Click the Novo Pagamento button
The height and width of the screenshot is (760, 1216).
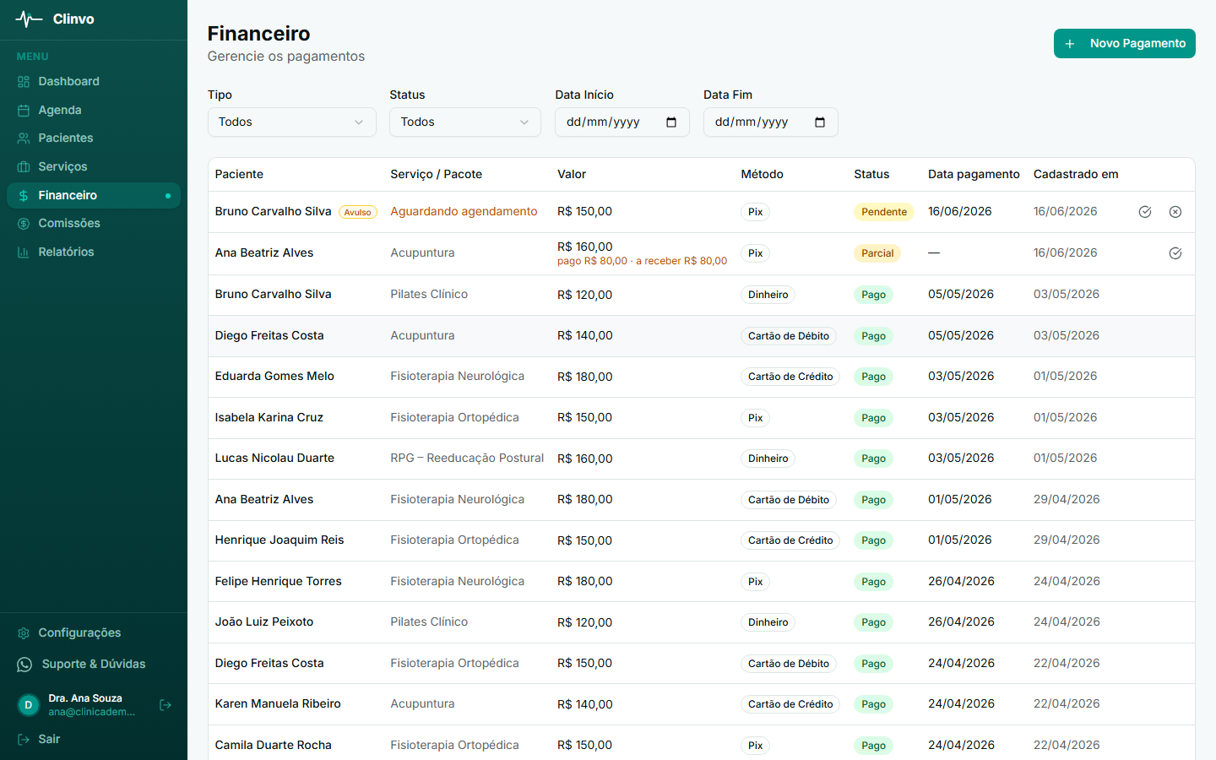tap(1125, 44)
